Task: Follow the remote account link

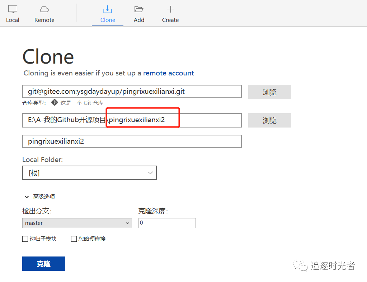Action: click(169, 73)
